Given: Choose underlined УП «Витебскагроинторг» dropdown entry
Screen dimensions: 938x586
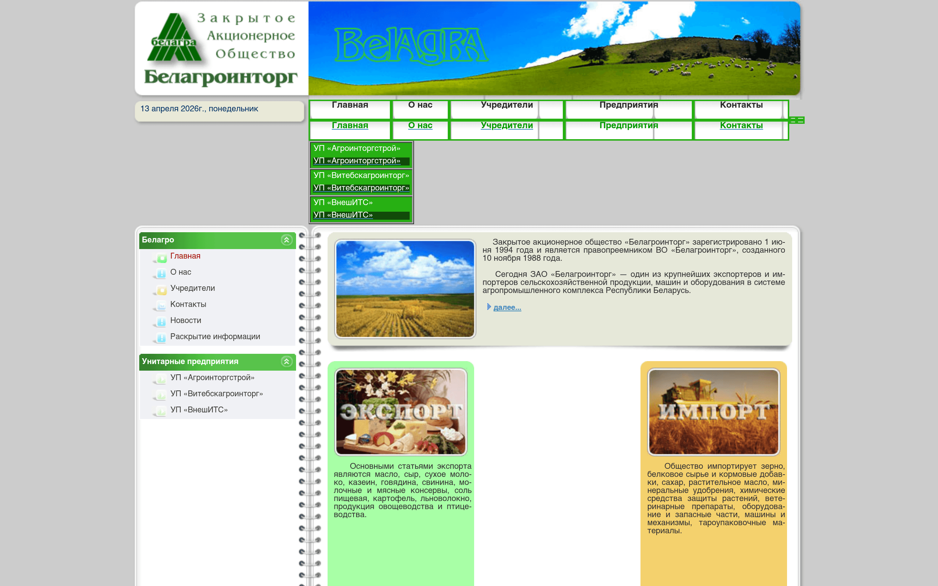Looking at the screenshot, I should point(361,188).
